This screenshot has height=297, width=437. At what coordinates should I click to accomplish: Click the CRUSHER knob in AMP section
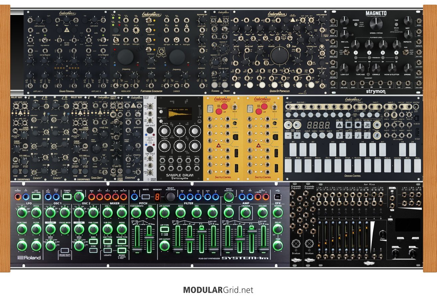tap(246, 213)
